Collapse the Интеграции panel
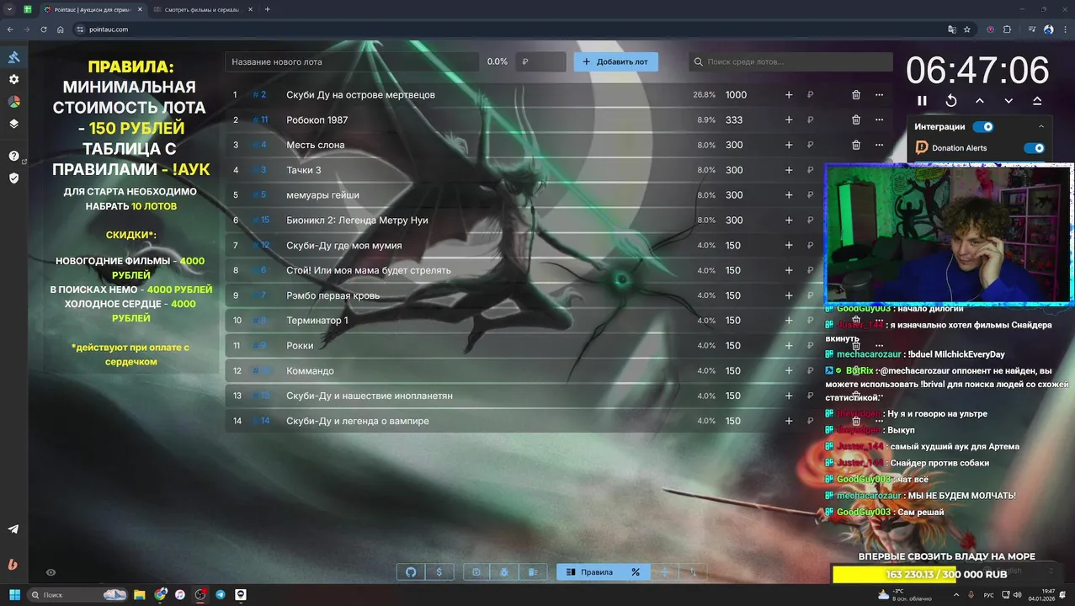The width and height of the screenshot is (1075, 606). 1041,127
